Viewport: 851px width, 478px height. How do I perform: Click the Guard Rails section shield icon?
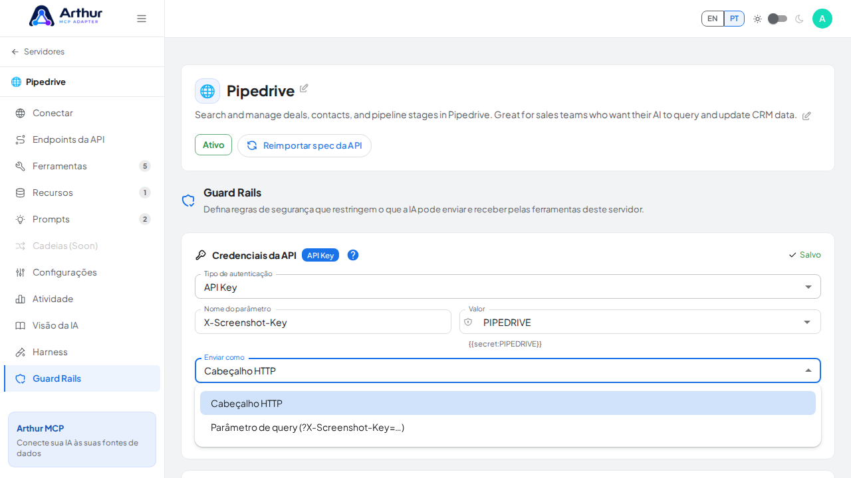(188, 200)
